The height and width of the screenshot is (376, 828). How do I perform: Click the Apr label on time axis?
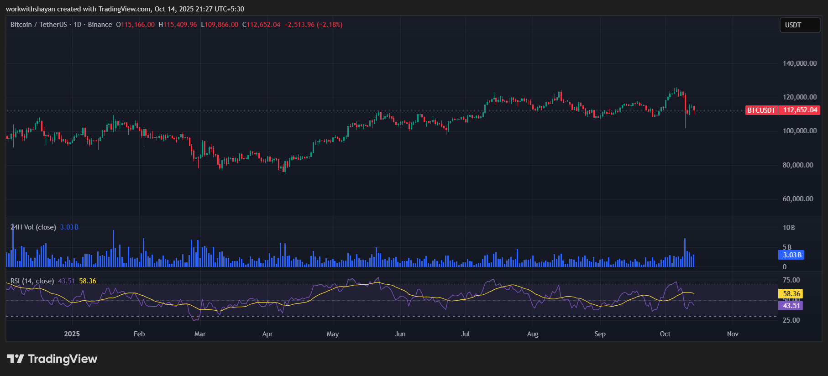pyautogui.click(x=267, y=334)
